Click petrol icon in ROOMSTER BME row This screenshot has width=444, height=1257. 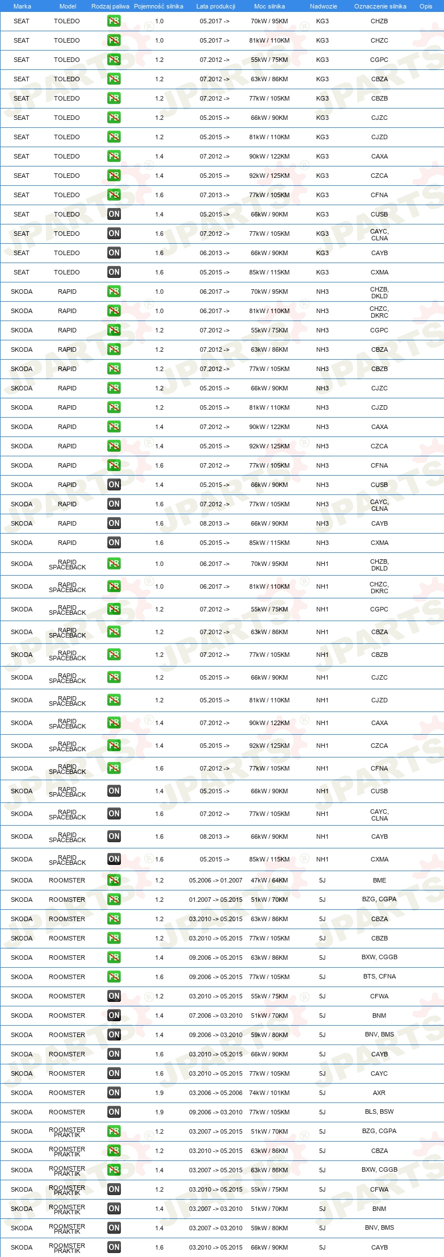point(114,880)
